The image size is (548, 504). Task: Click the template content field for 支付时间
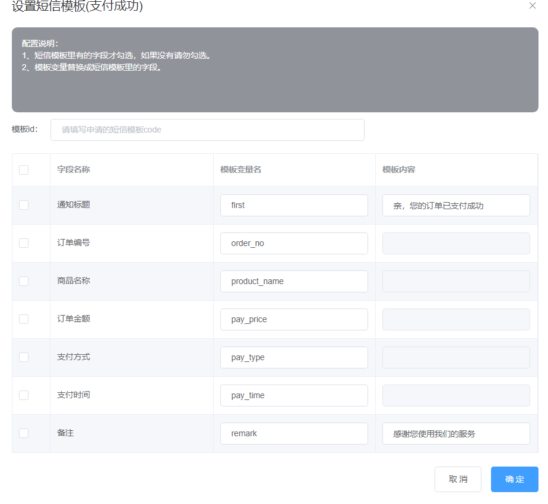tap(456, 396)
